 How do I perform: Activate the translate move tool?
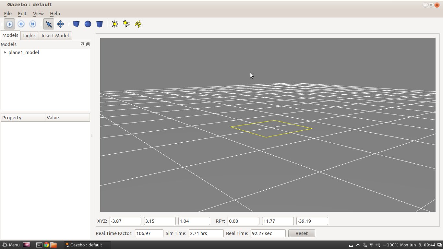tap(60, 24)
